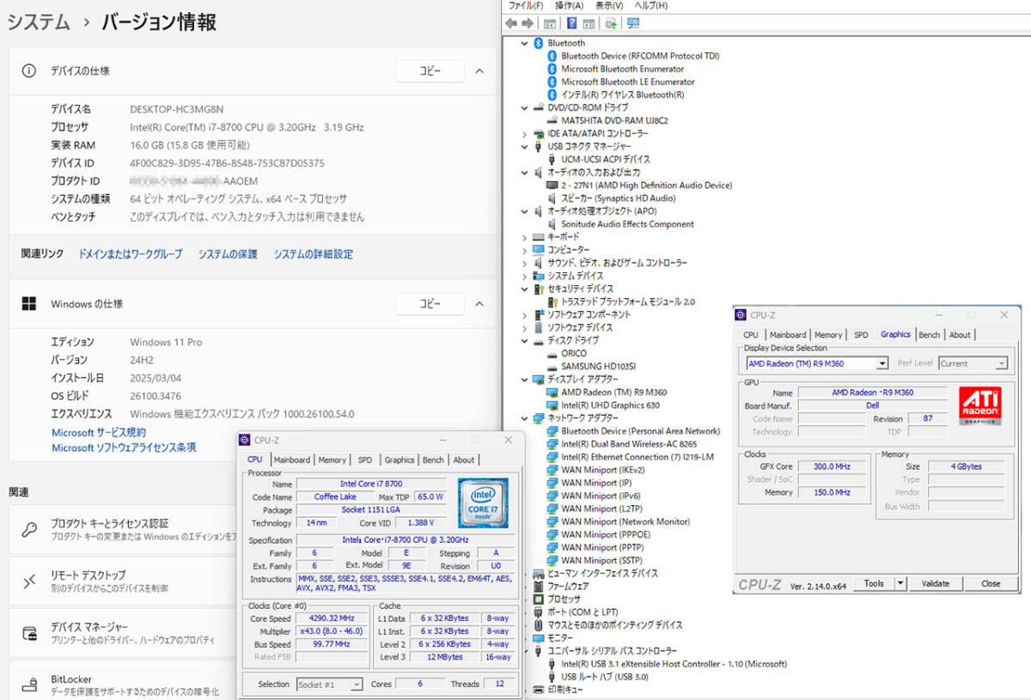Select the ORICO disk drive entry
1031x700 pixels.
tap(574, 353)
